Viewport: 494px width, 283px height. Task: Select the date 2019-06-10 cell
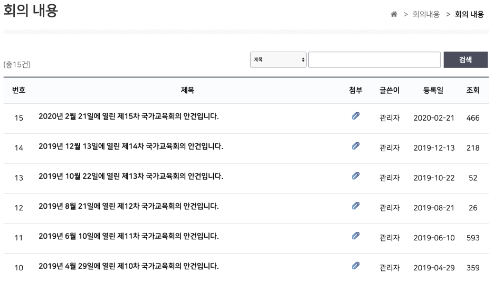[x=434, y=238]
